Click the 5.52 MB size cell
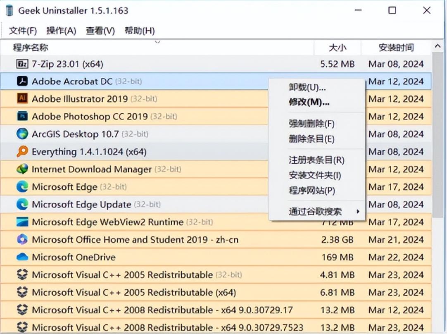Screen dimensions: 447x334 click(x=337, y=64)
